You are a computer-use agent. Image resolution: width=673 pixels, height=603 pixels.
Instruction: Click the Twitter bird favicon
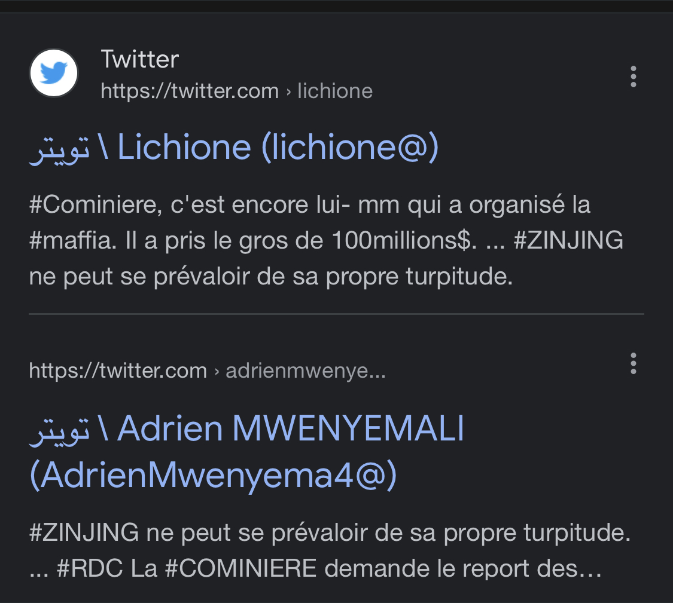click(54, 73)
